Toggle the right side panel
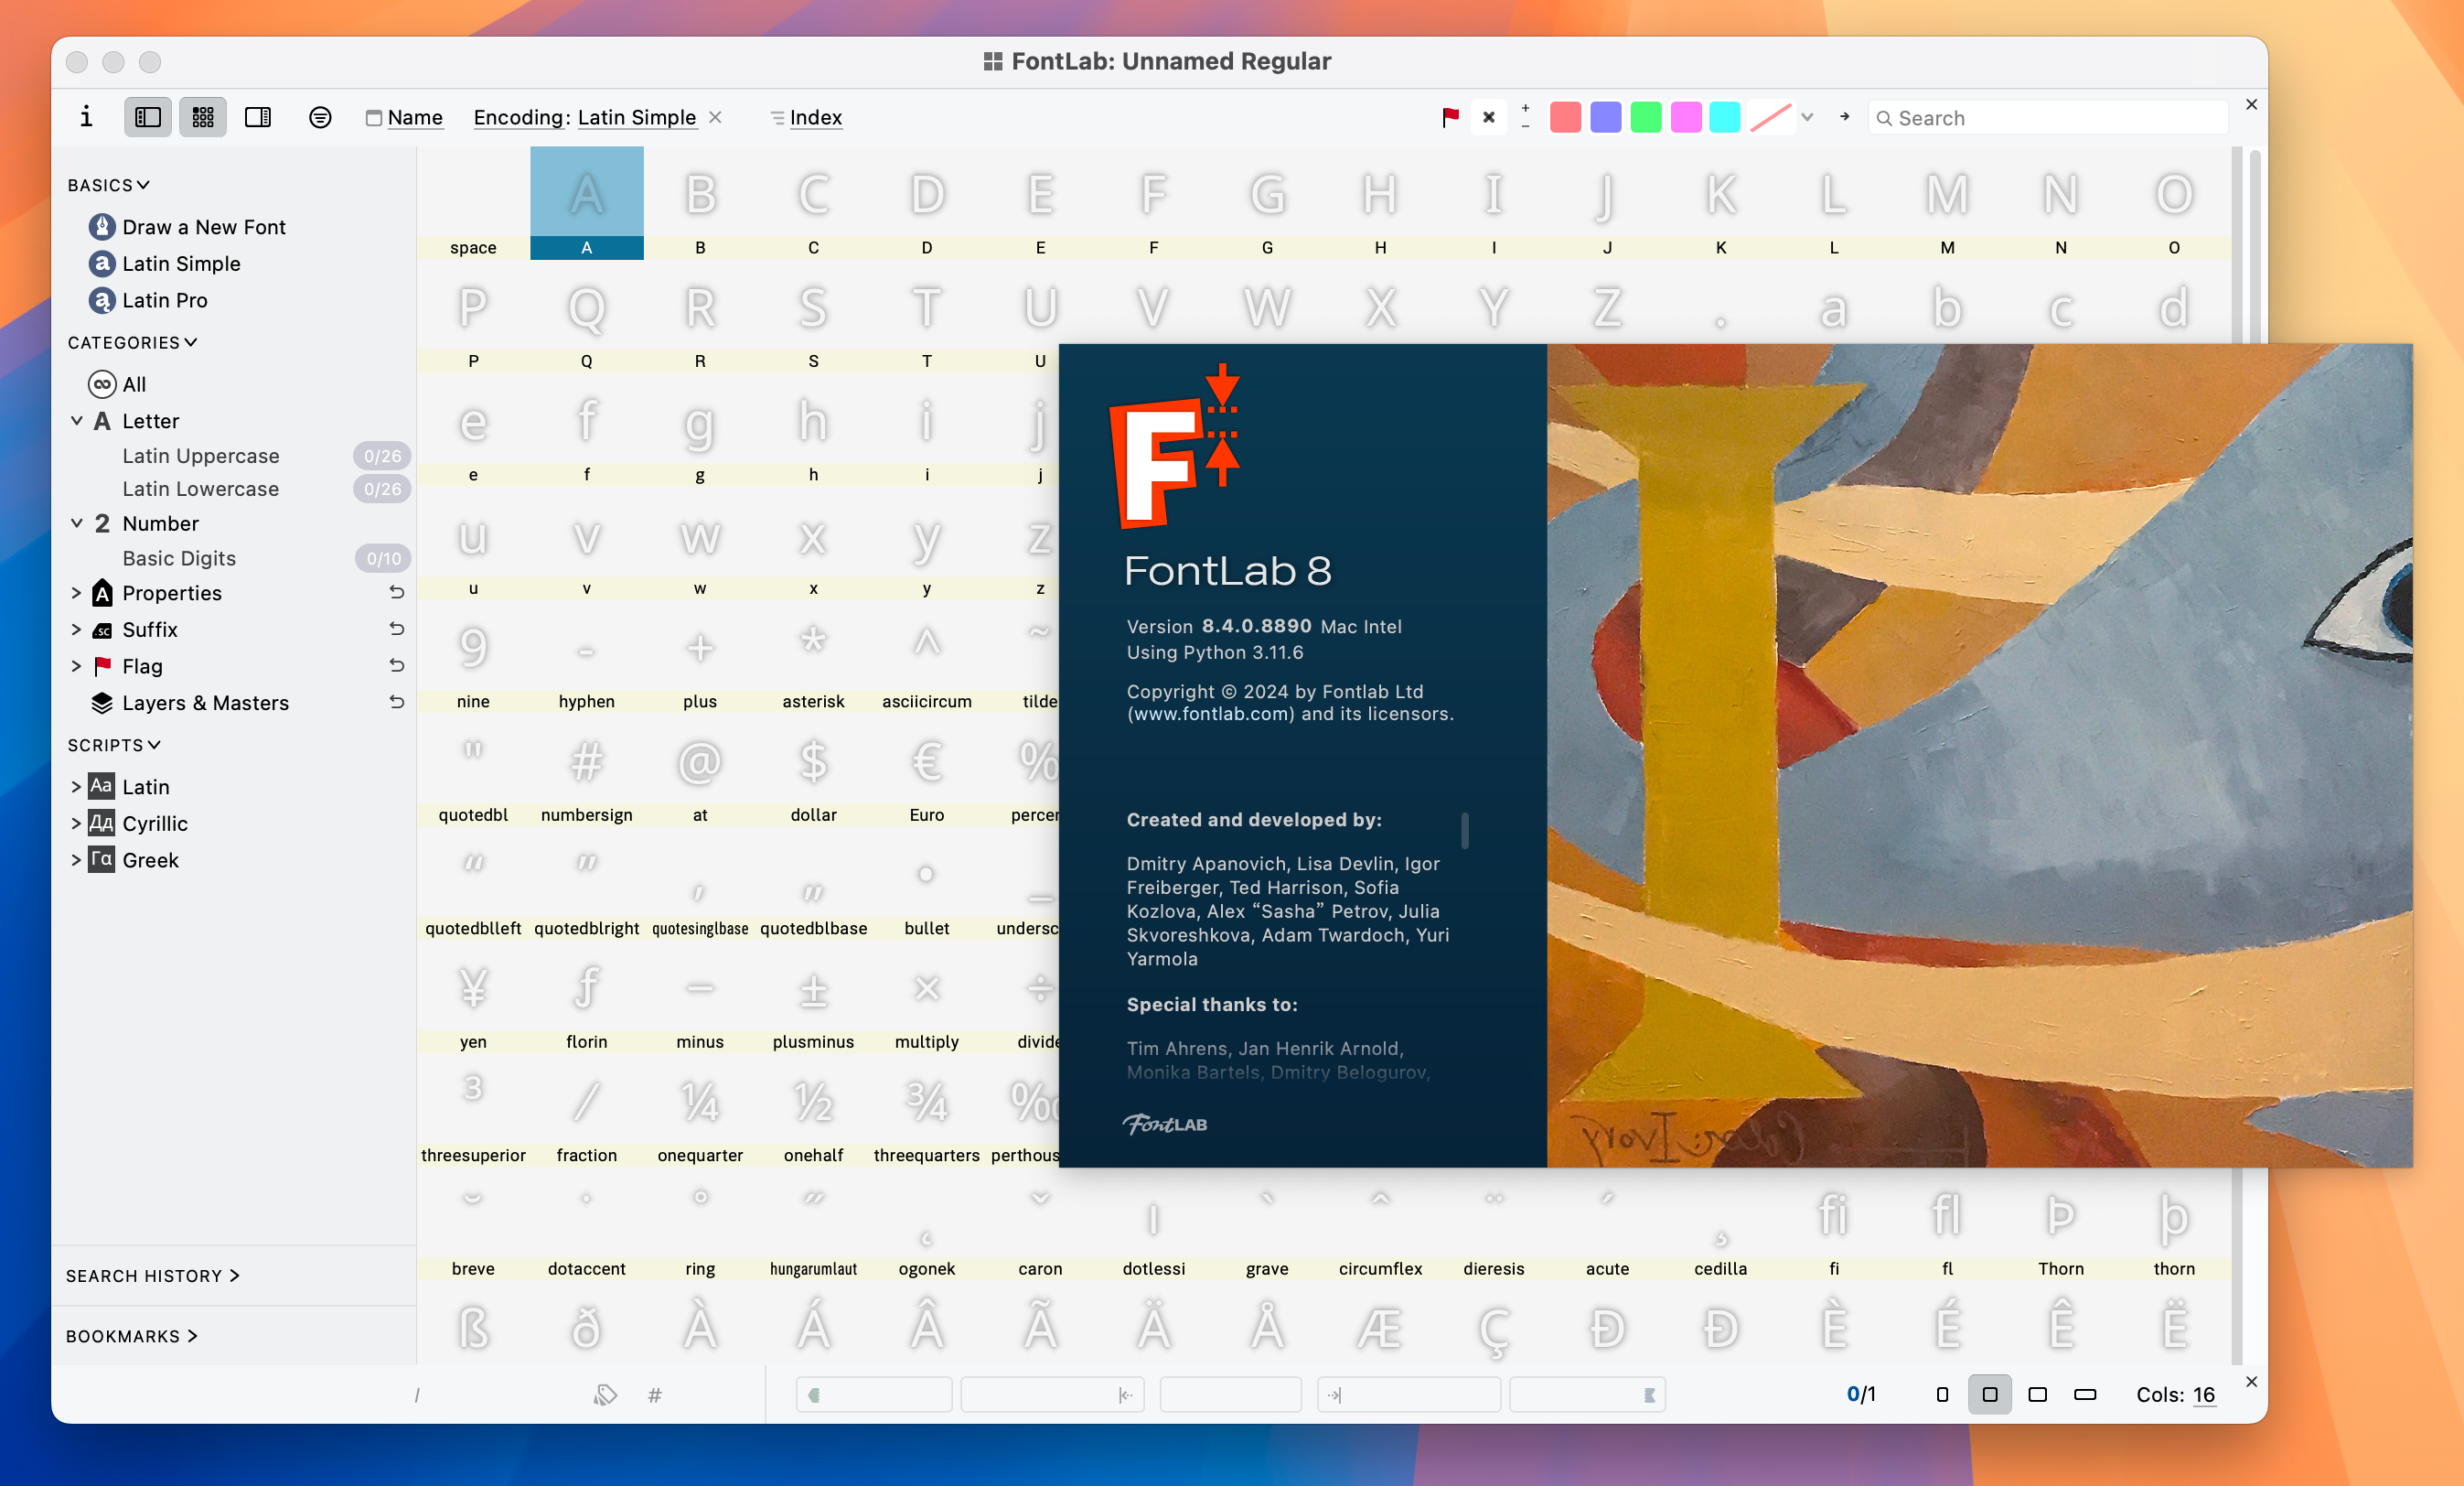 click(258, 117)
